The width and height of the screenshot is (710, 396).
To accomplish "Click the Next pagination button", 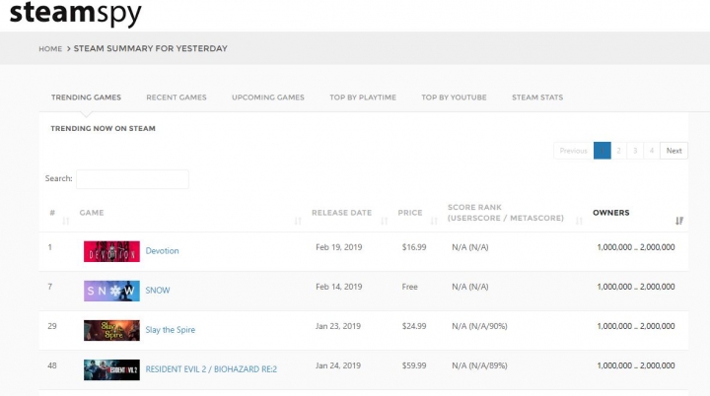I will [674, 151].
